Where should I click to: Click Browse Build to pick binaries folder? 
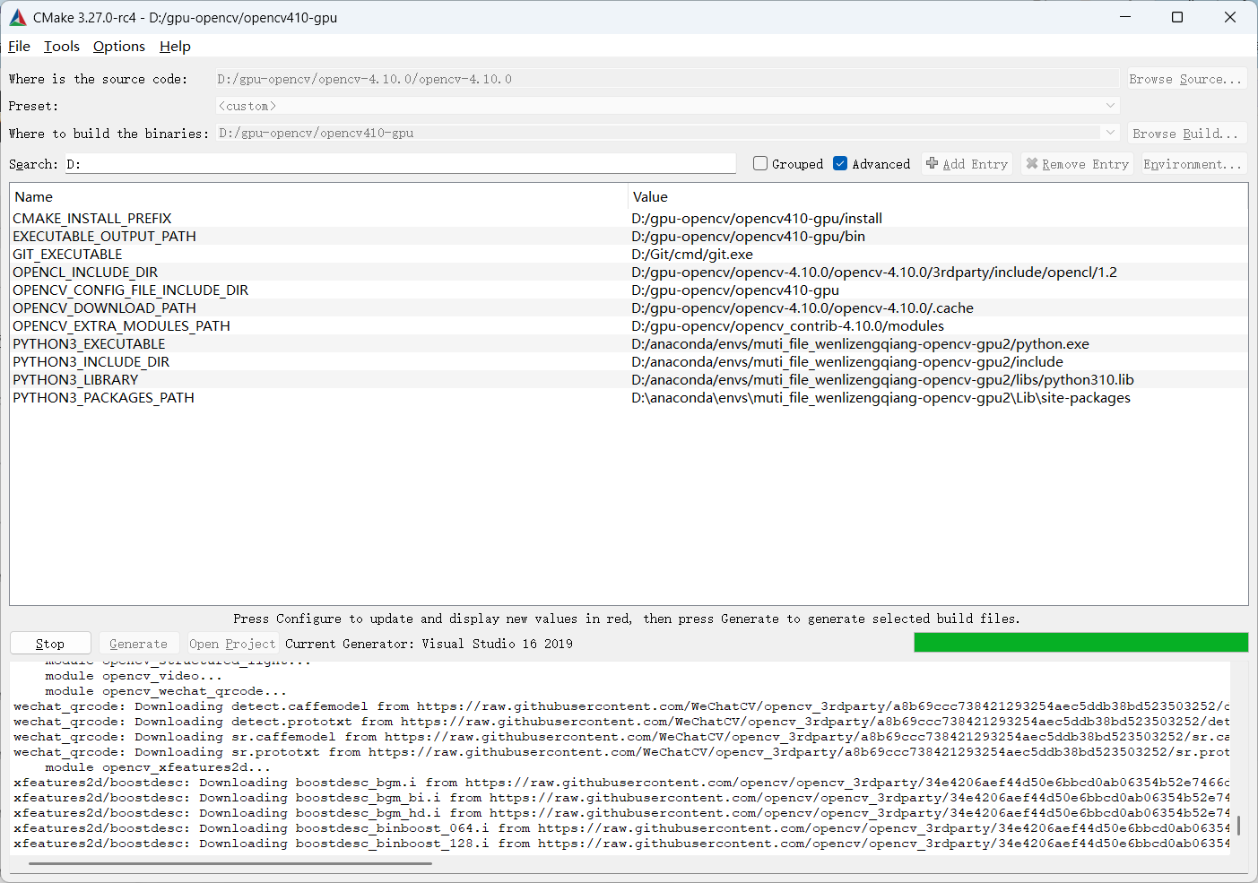click(x=1185, y=132)
